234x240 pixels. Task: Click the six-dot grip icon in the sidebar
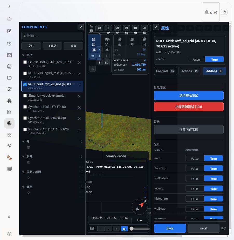(9, 216)
